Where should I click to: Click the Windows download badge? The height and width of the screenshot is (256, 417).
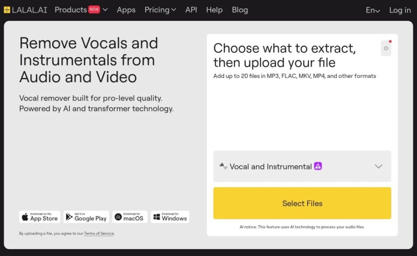pyautogui.click(x=170, y=217)
